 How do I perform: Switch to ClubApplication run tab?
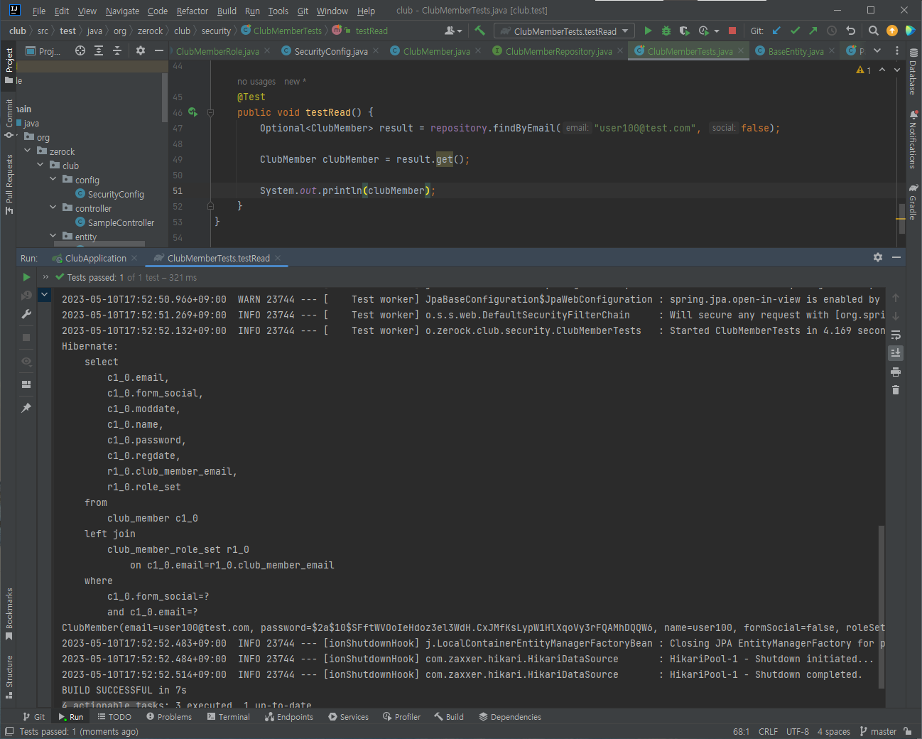94,258
